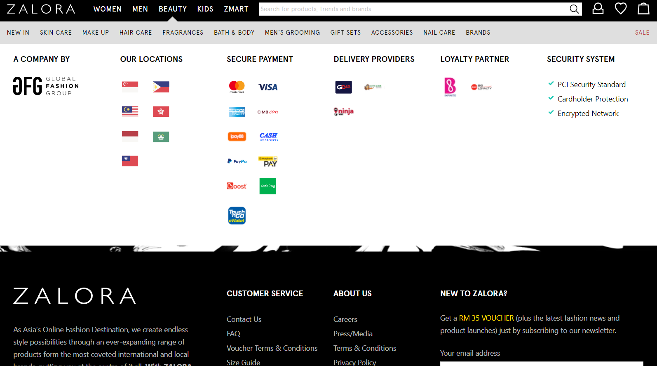Image resolution: width=657 pixels, height=366 pixels.
Task: Click the ZALORA logo in header
Action: pos(41,9)
